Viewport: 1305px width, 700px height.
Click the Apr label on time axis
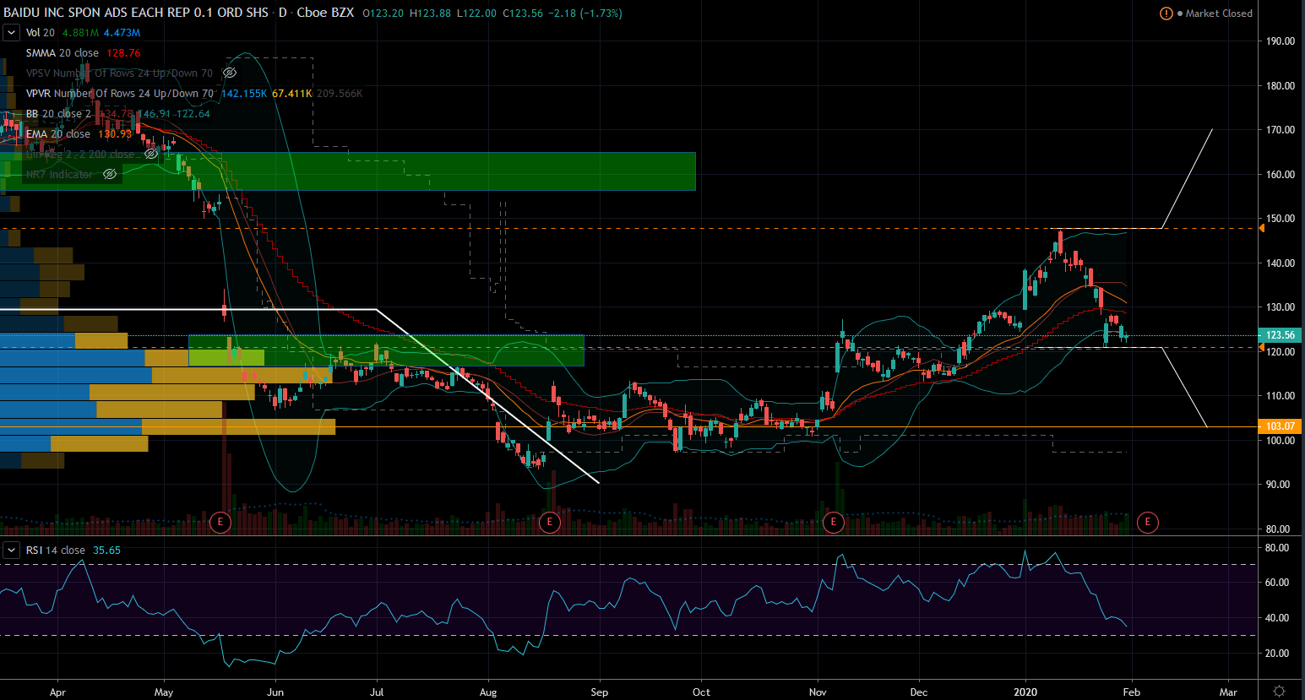point(57,692)
